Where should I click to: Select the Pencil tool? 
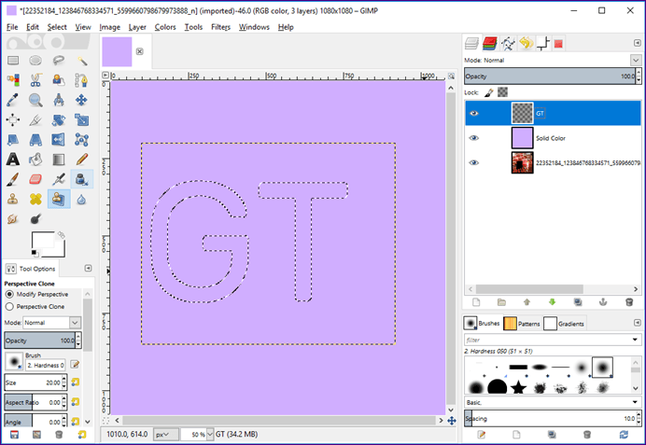tap(81, 160)
